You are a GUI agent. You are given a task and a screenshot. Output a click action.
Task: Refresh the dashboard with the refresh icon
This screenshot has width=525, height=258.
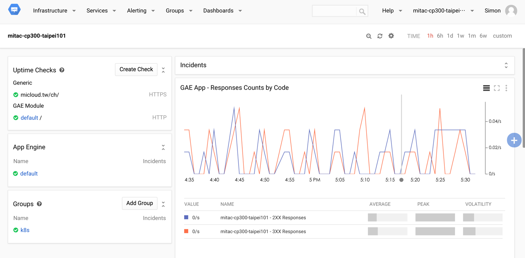click(380, 36)
